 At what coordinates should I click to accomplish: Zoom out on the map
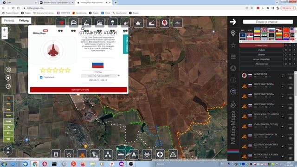pyautogui.click(x=5, y=36)
